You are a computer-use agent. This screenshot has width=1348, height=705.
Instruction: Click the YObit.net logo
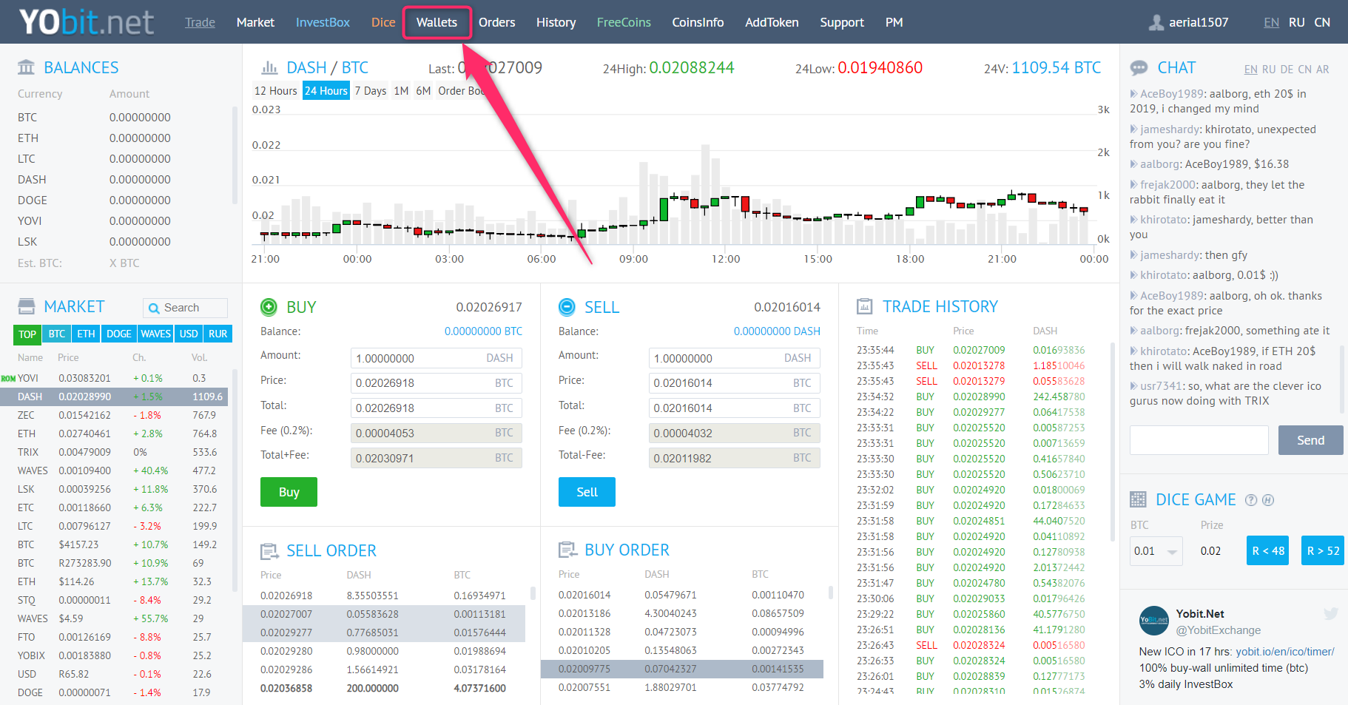87,22
